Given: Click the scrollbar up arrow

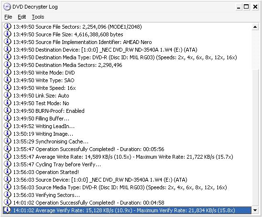Looking at the screenshot, I should [x=255, y=27].
